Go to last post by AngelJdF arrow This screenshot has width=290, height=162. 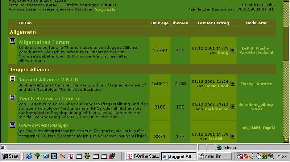coord(233,136)
